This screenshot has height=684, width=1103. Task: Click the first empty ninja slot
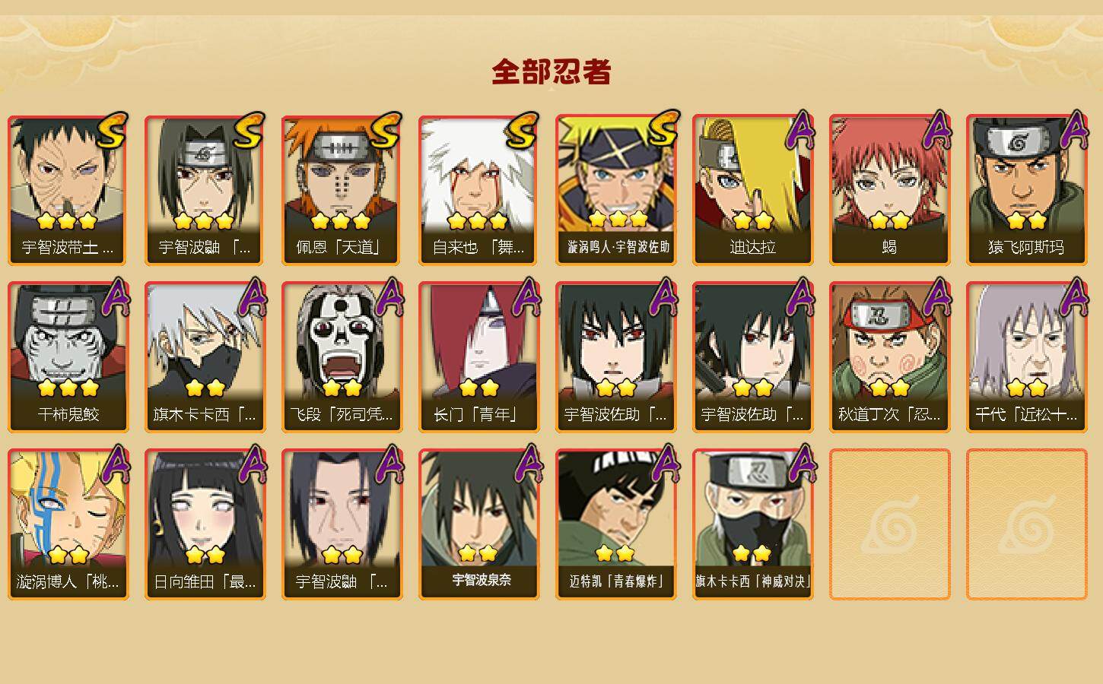coord(889,524)
